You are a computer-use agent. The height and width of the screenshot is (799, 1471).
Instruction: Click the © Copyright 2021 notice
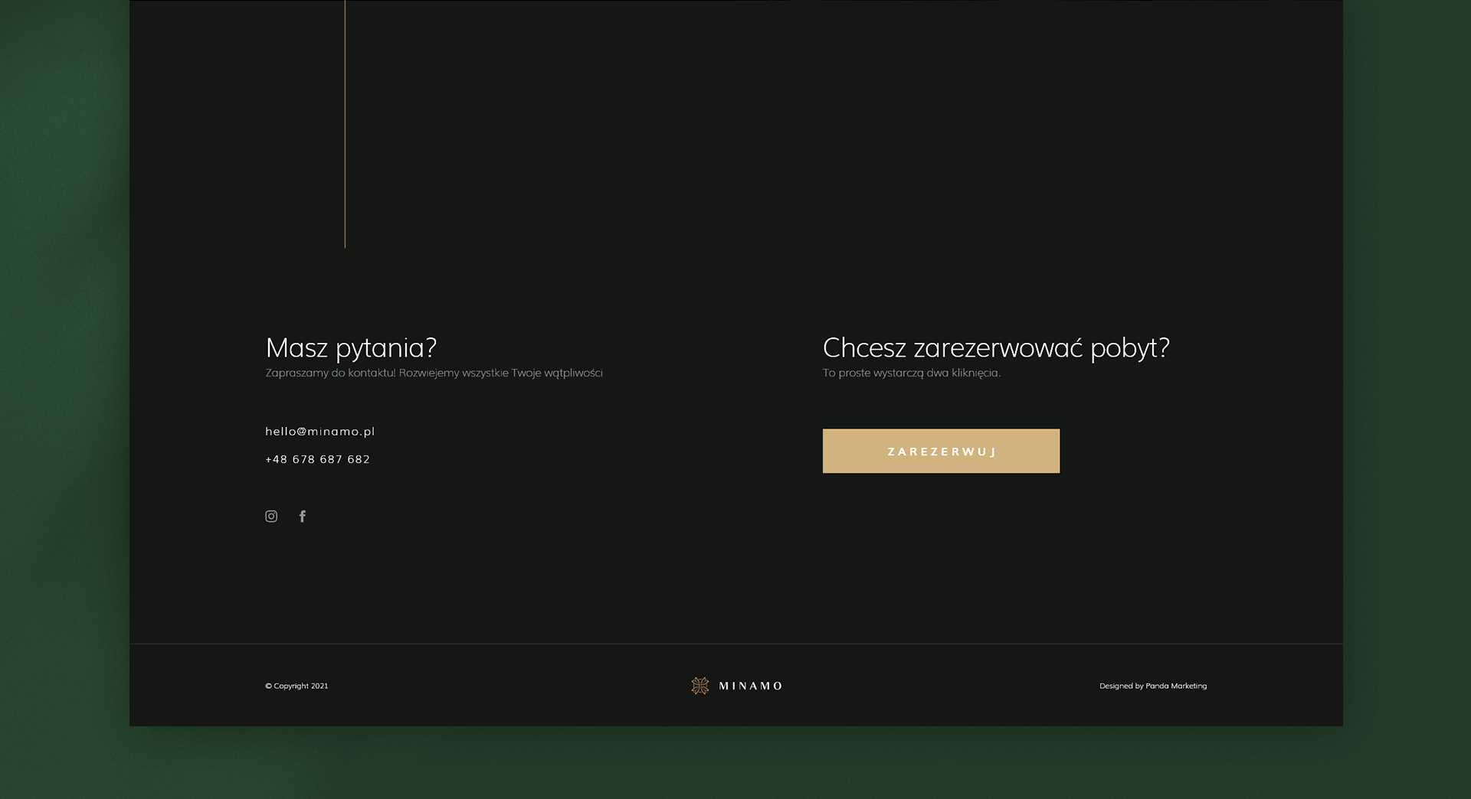pyautogui.click(x=296, y=686)
